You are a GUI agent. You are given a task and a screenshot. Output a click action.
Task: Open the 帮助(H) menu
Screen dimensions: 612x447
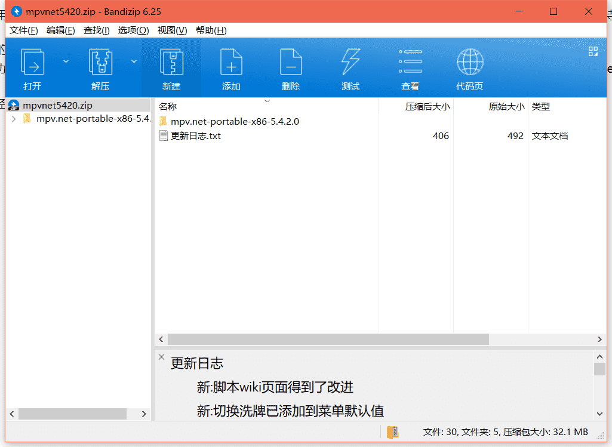pos(211,30)
